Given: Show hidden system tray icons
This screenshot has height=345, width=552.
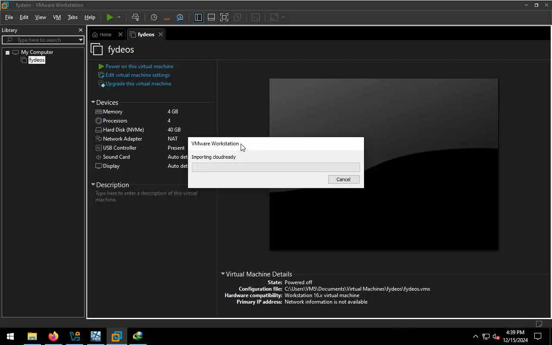Looking at the screenshot, I should (476, 336).
